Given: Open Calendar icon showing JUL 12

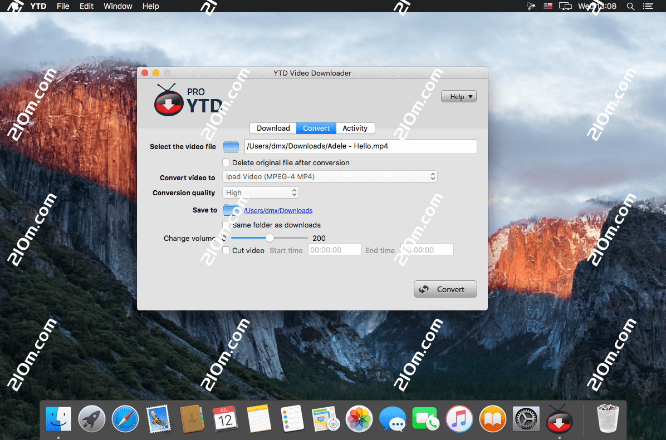Looking at the screenshot, I should pyautogui.click(x=224, y=419).
